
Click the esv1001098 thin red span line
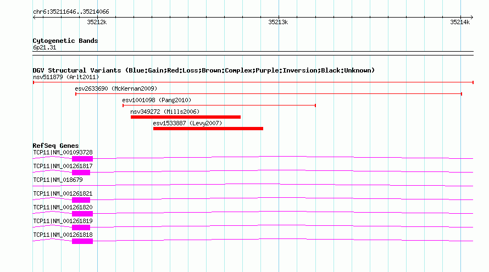(x=219, y=106)
